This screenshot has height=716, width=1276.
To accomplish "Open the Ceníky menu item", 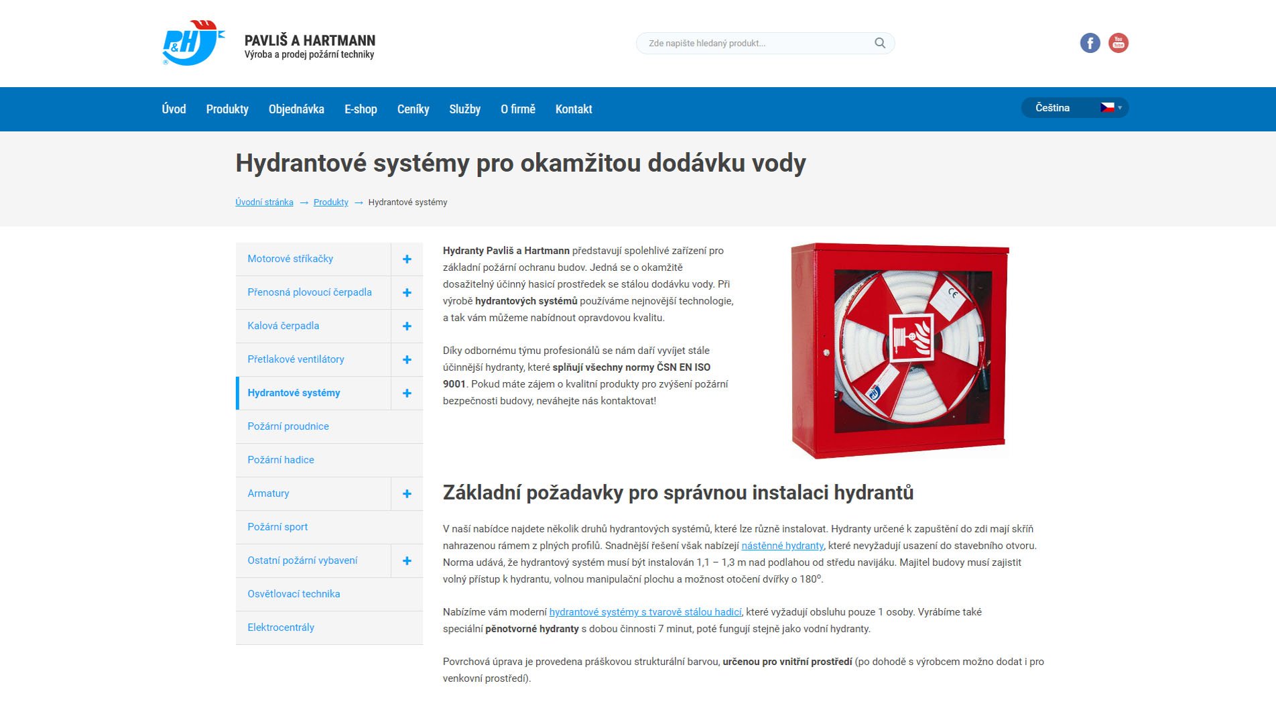I will click(x=413, y=109).
